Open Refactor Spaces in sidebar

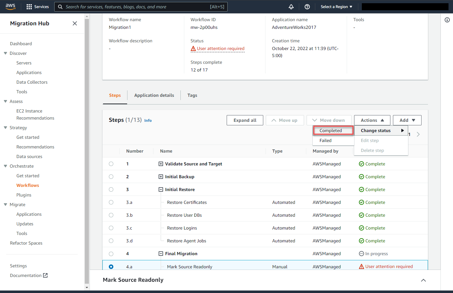26,243
